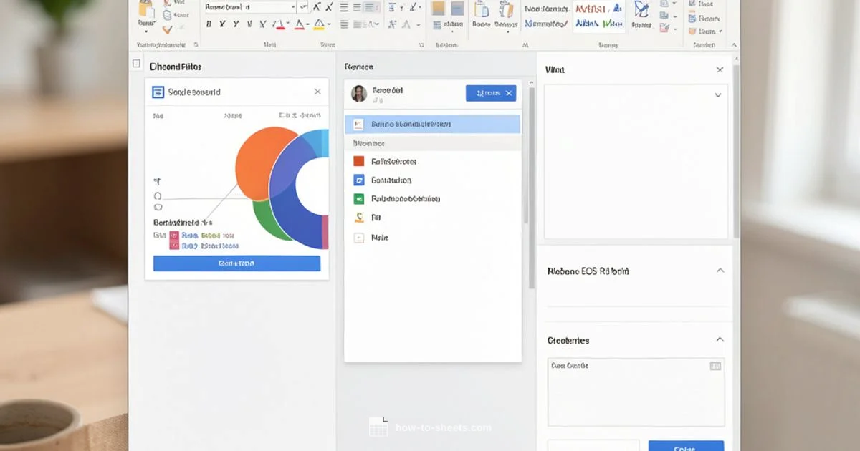Apply italic formatting from the ribbon toolbar

coord(221,23)
